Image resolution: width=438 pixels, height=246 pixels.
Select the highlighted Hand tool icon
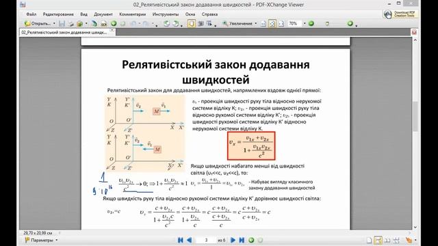click(192, 24)
